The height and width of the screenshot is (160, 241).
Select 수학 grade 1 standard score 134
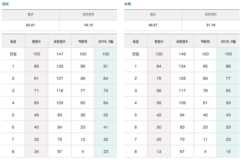pyautogui.click(x=182, y=66)
